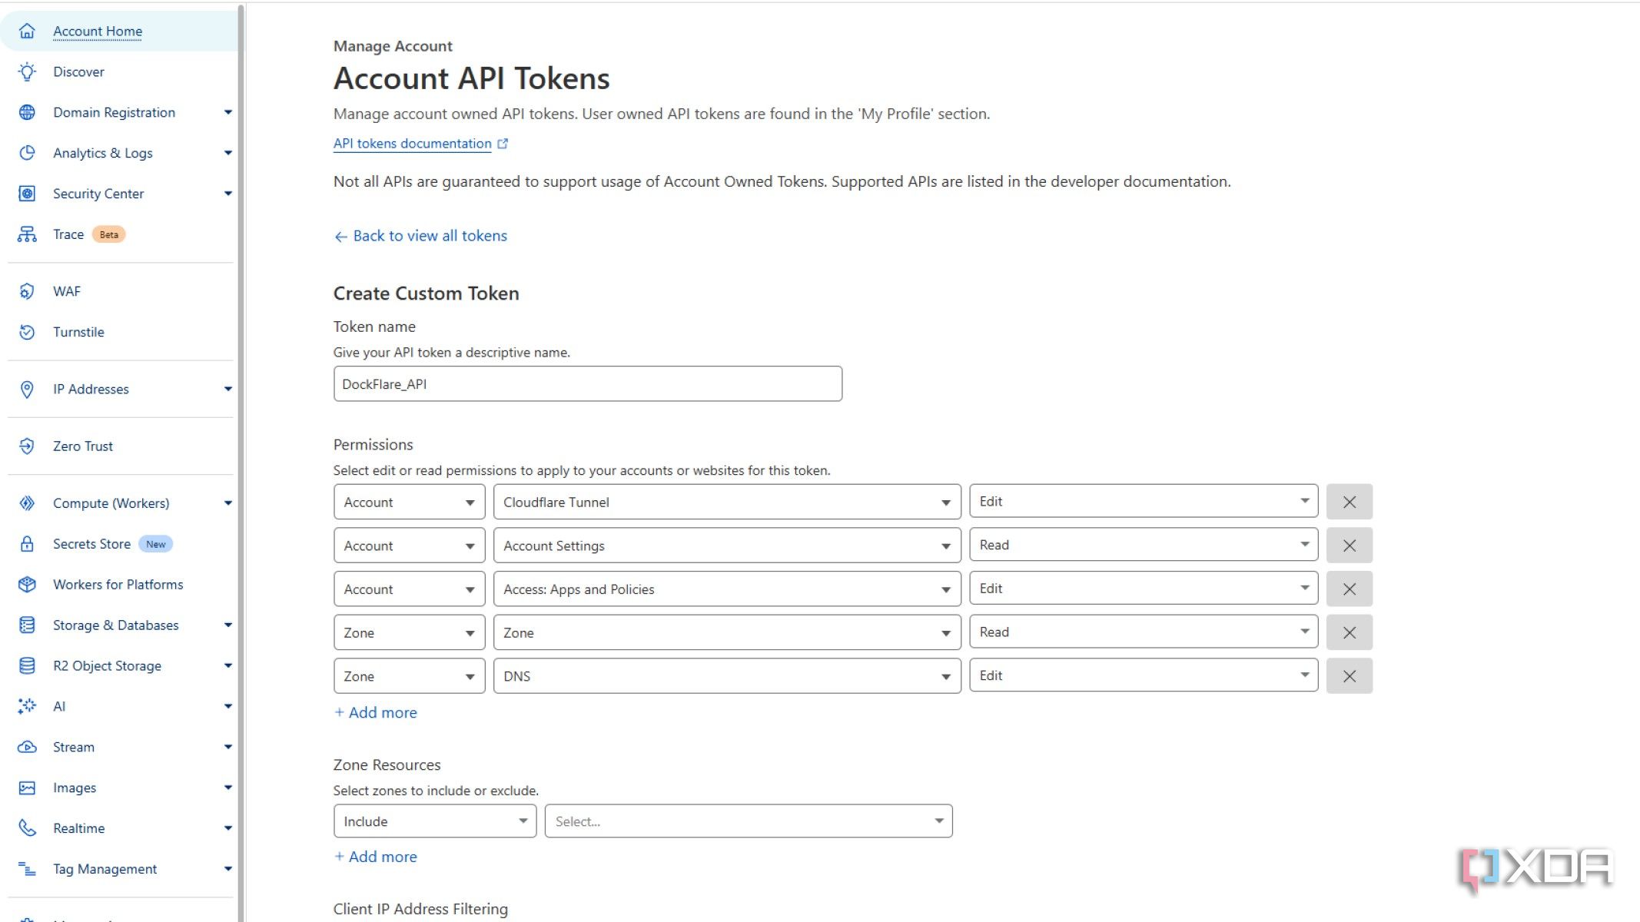Click the Account Home house icon
The image size is (1640, 922).
pos(27,31)
